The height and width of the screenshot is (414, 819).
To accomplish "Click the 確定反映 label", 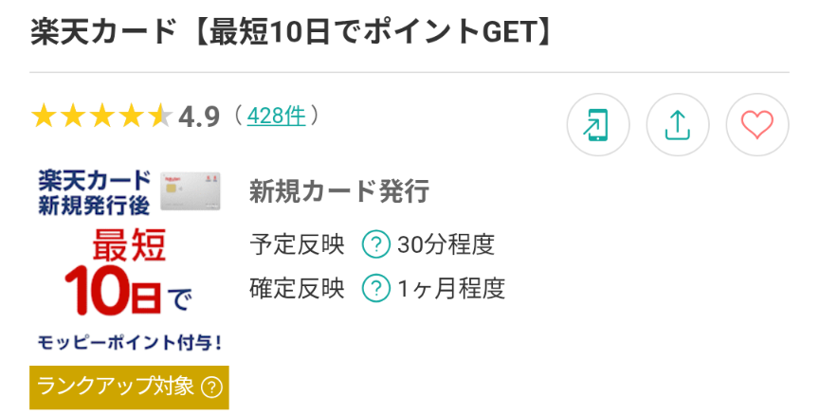I will (297, 288).
